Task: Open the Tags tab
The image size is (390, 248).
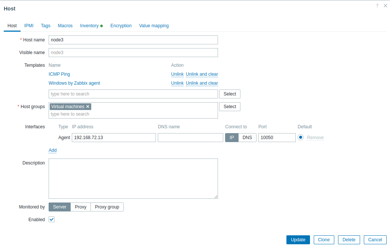Action: tap(46, 26)
